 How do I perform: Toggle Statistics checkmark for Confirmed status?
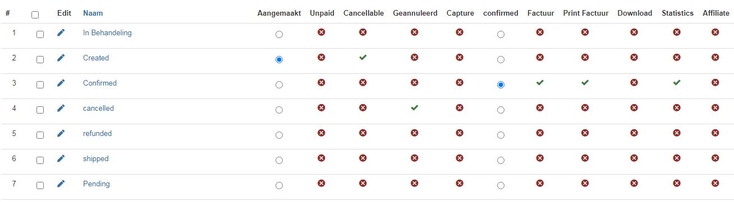click(677, 83)
